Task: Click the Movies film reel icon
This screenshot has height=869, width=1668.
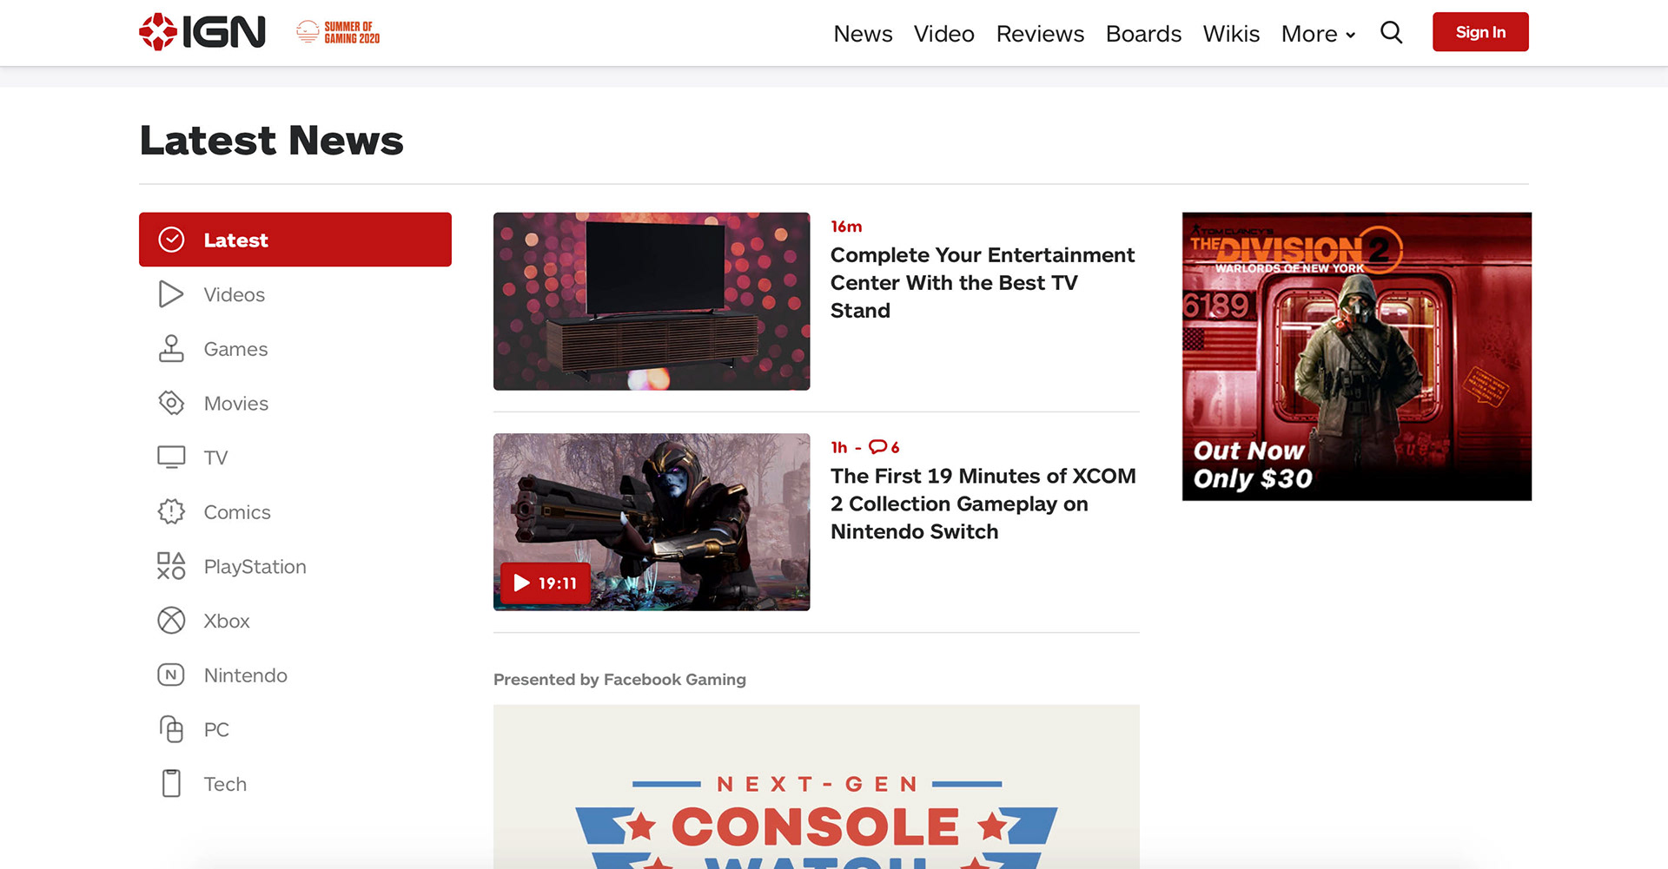Action: (x=171, y=403)
